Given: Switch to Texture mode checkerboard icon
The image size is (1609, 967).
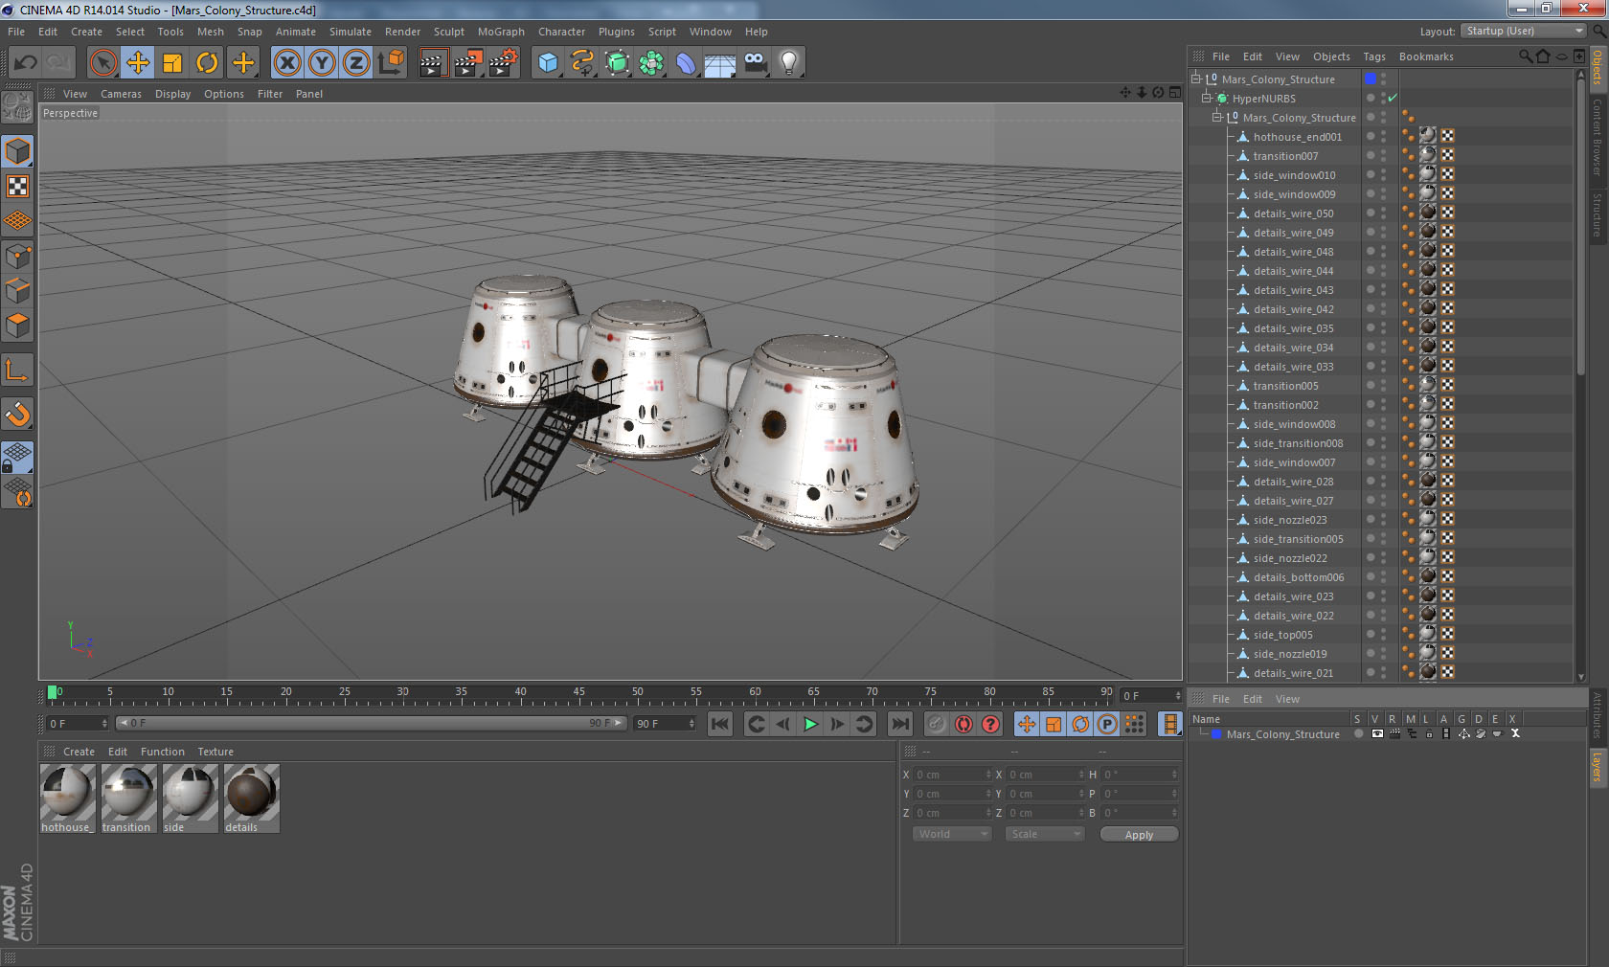Looking at the screenshot, I should pyautogui.click(x=17, y=186).
